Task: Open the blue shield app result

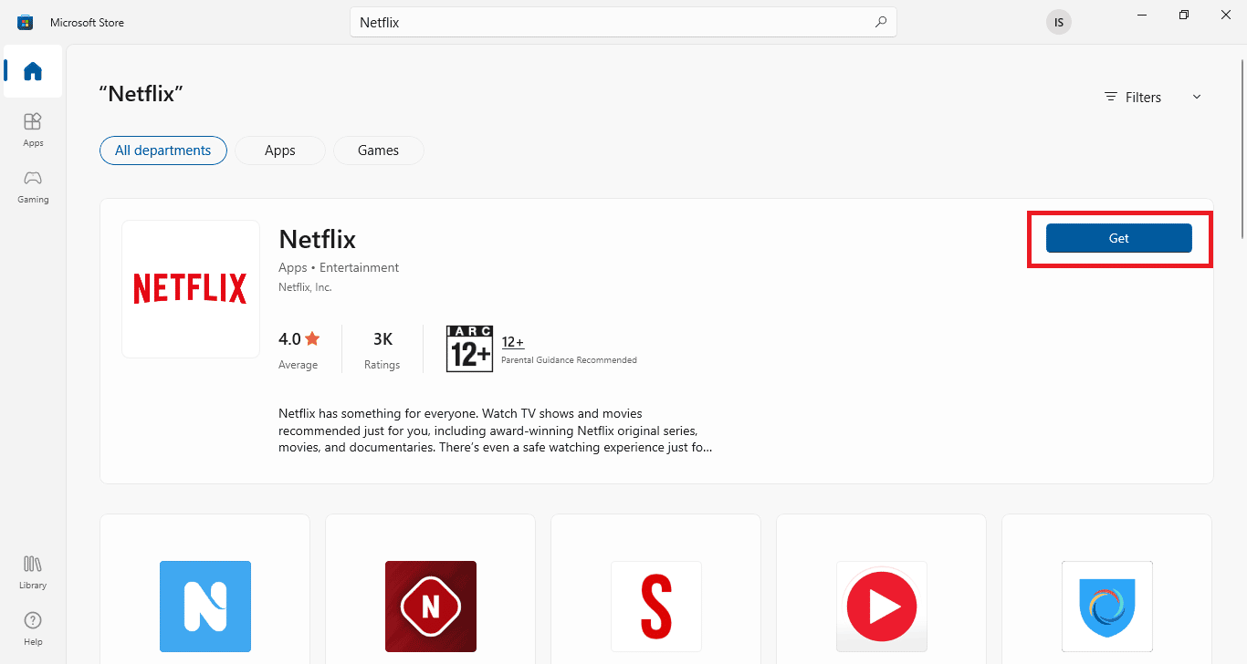Action: click(x=1107, y=607)
